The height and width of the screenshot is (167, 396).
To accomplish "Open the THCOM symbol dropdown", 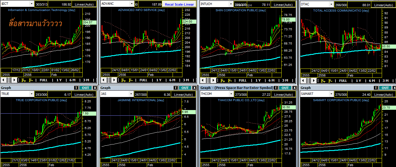I will (231, 94).
